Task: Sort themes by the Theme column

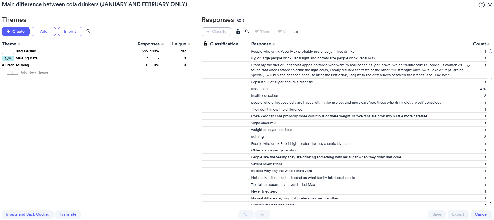Action: 11,44
